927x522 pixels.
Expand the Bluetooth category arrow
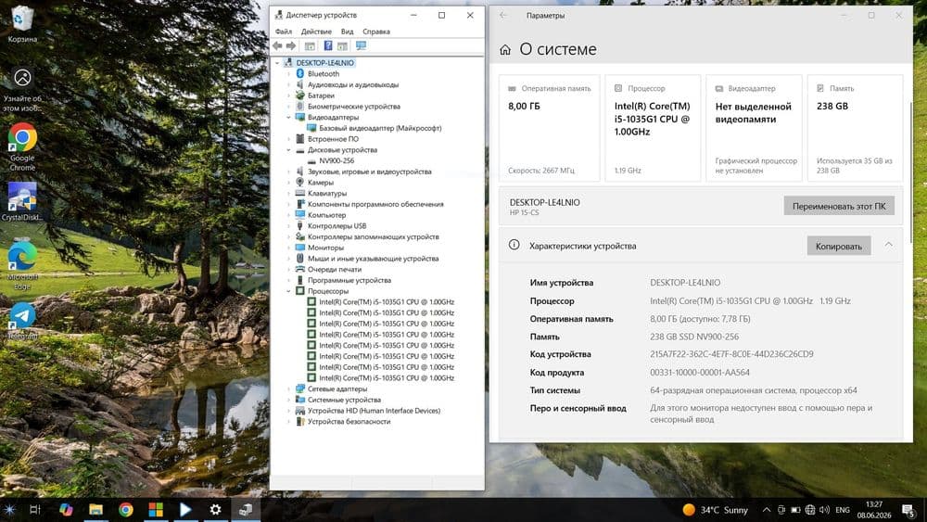pyautogui.click(x=288, y=74)
